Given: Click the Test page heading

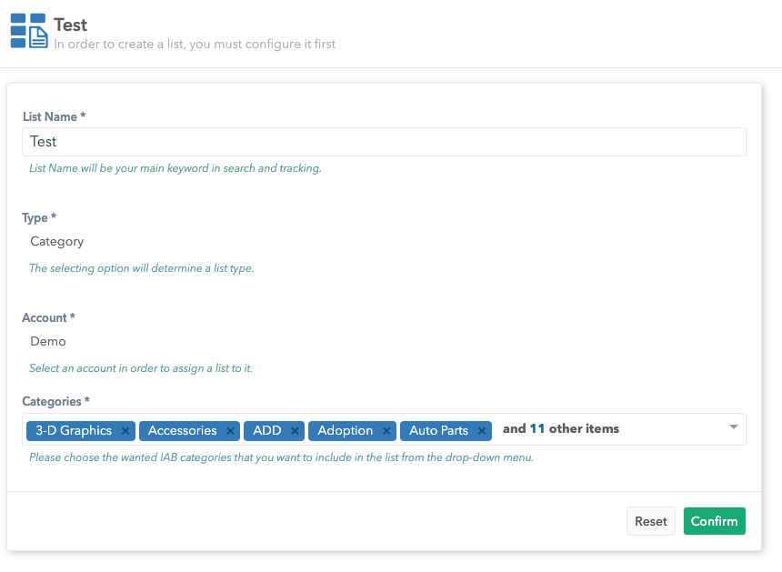Looking at the screenshot, I should click(71, 25).
